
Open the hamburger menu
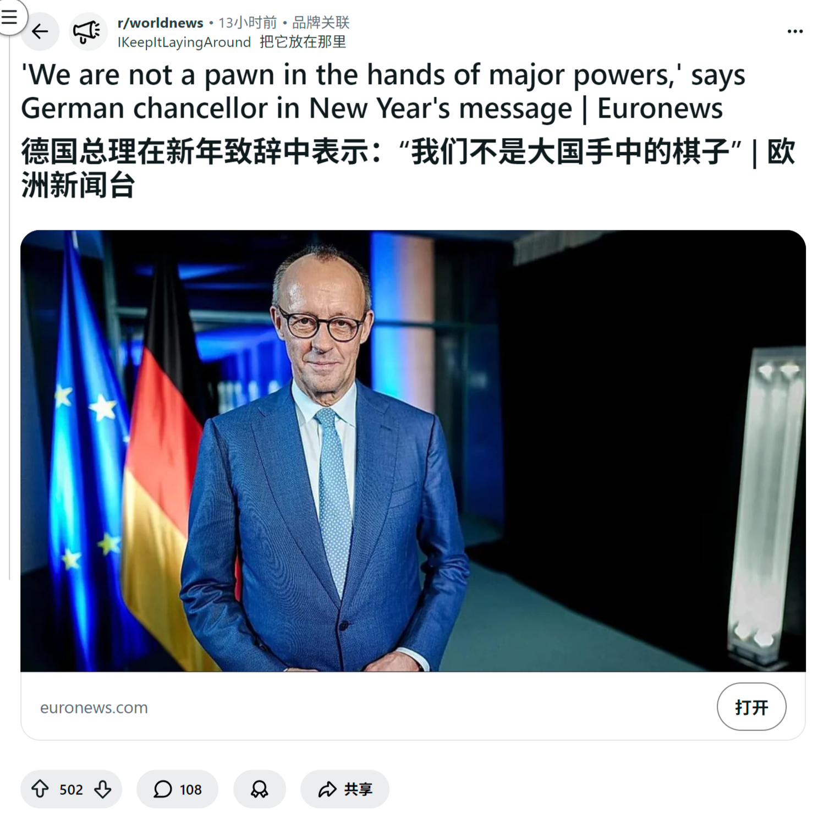click(9, 17)
